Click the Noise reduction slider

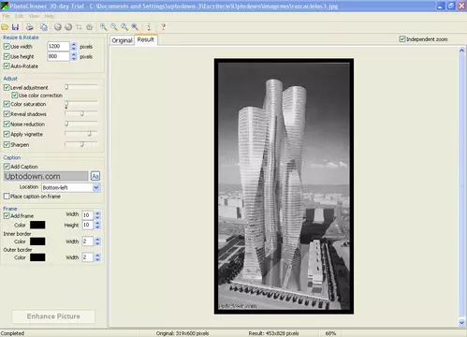click(81, 124)
